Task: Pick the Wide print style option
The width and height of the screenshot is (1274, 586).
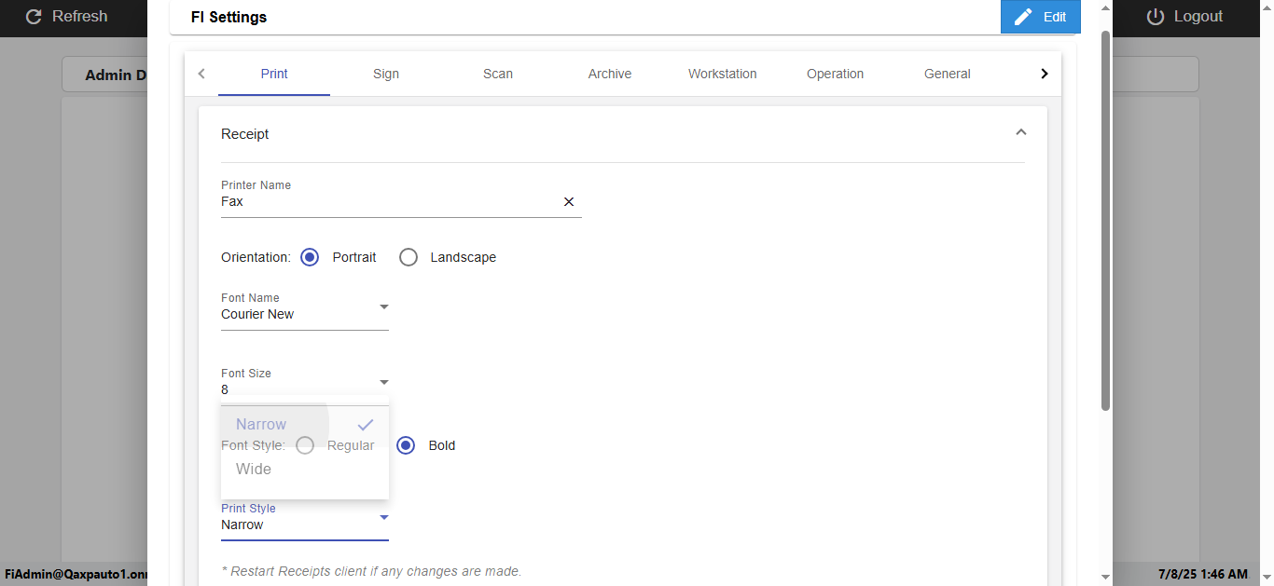Action: 254,470
